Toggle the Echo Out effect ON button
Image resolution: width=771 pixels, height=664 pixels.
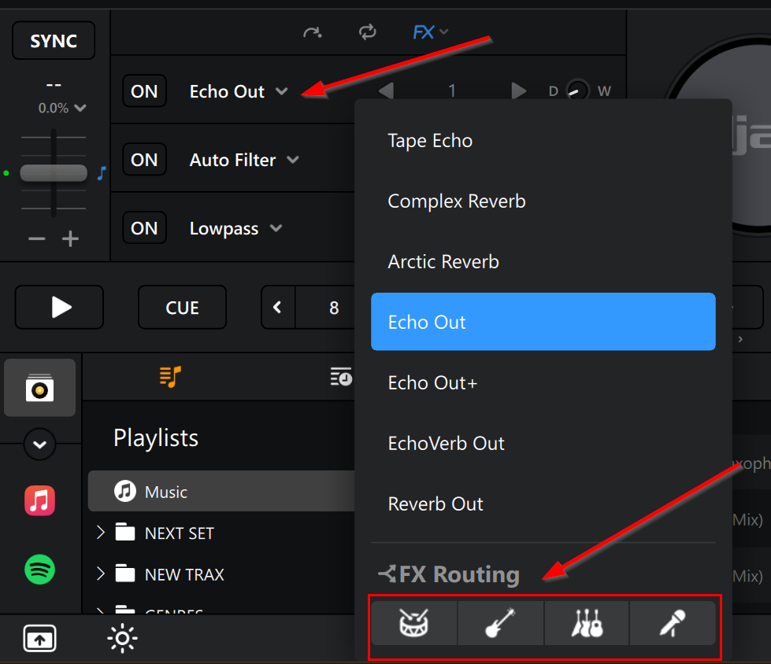[x=144, y=91]
